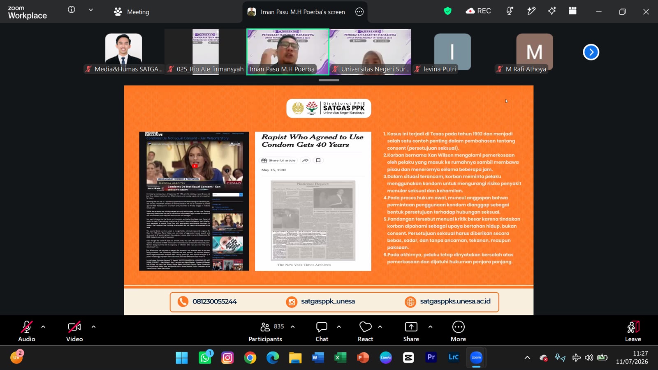Click the REC recording indicator
The image size is (658, 370).
click(x=478, y=11)
